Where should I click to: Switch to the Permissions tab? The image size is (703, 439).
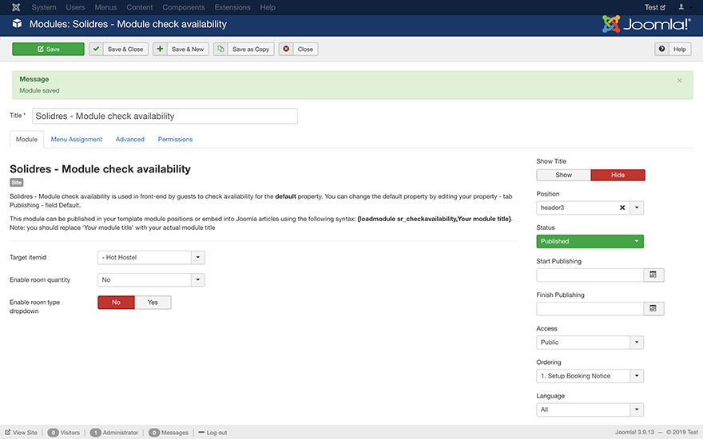(175, 140)
